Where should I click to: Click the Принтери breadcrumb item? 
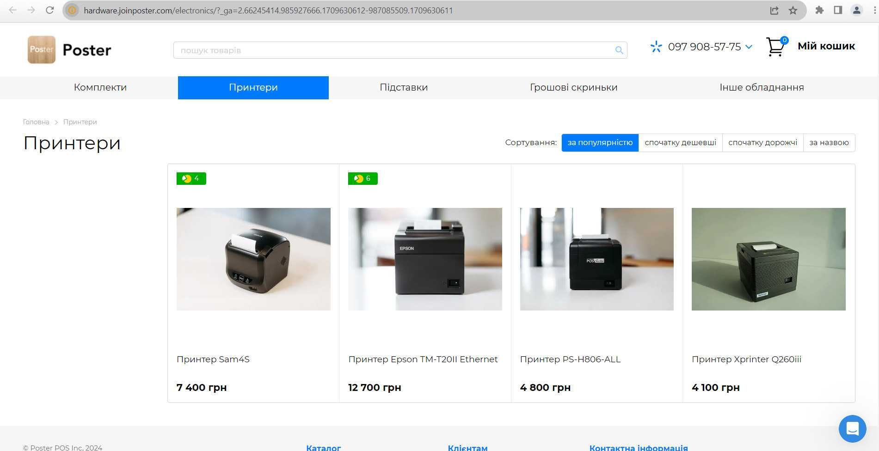(x=80, y=122)
